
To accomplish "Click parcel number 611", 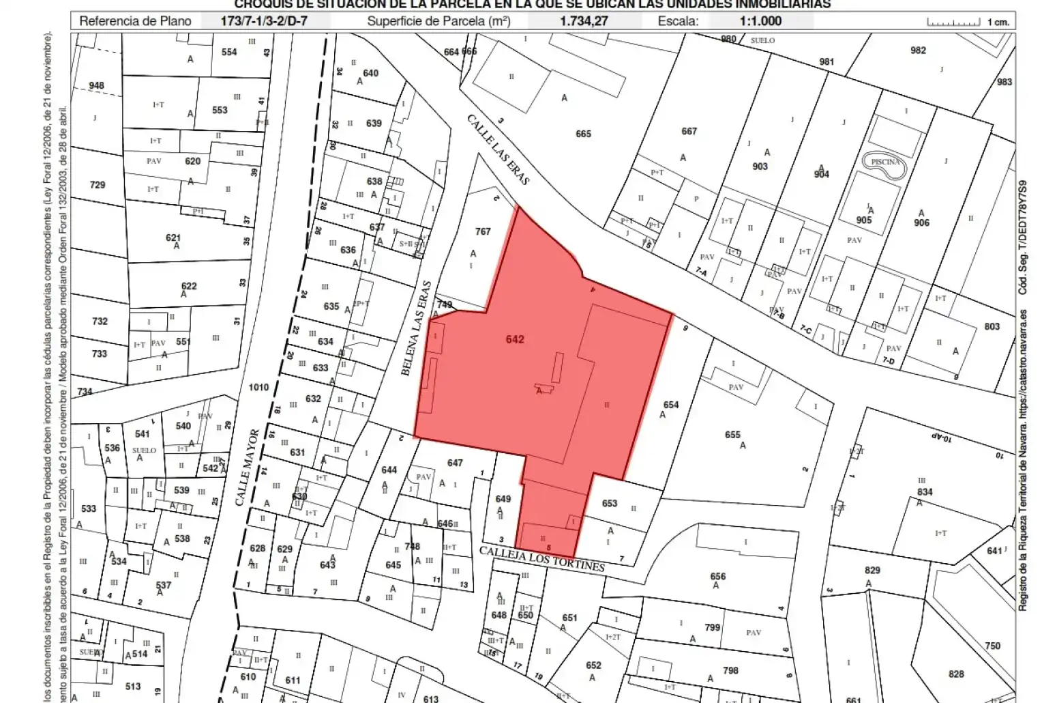I will point(293,680).
